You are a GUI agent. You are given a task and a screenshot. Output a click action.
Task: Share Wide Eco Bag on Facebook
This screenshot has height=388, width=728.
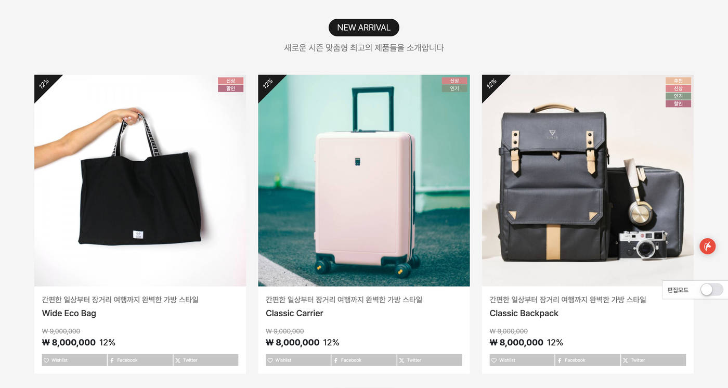(140, 360)
